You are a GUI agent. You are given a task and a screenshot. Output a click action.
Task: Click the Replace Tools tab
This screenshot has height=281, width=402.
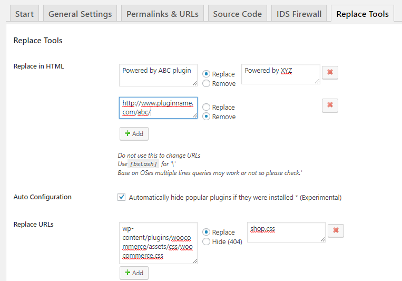[x=362, y=14]
